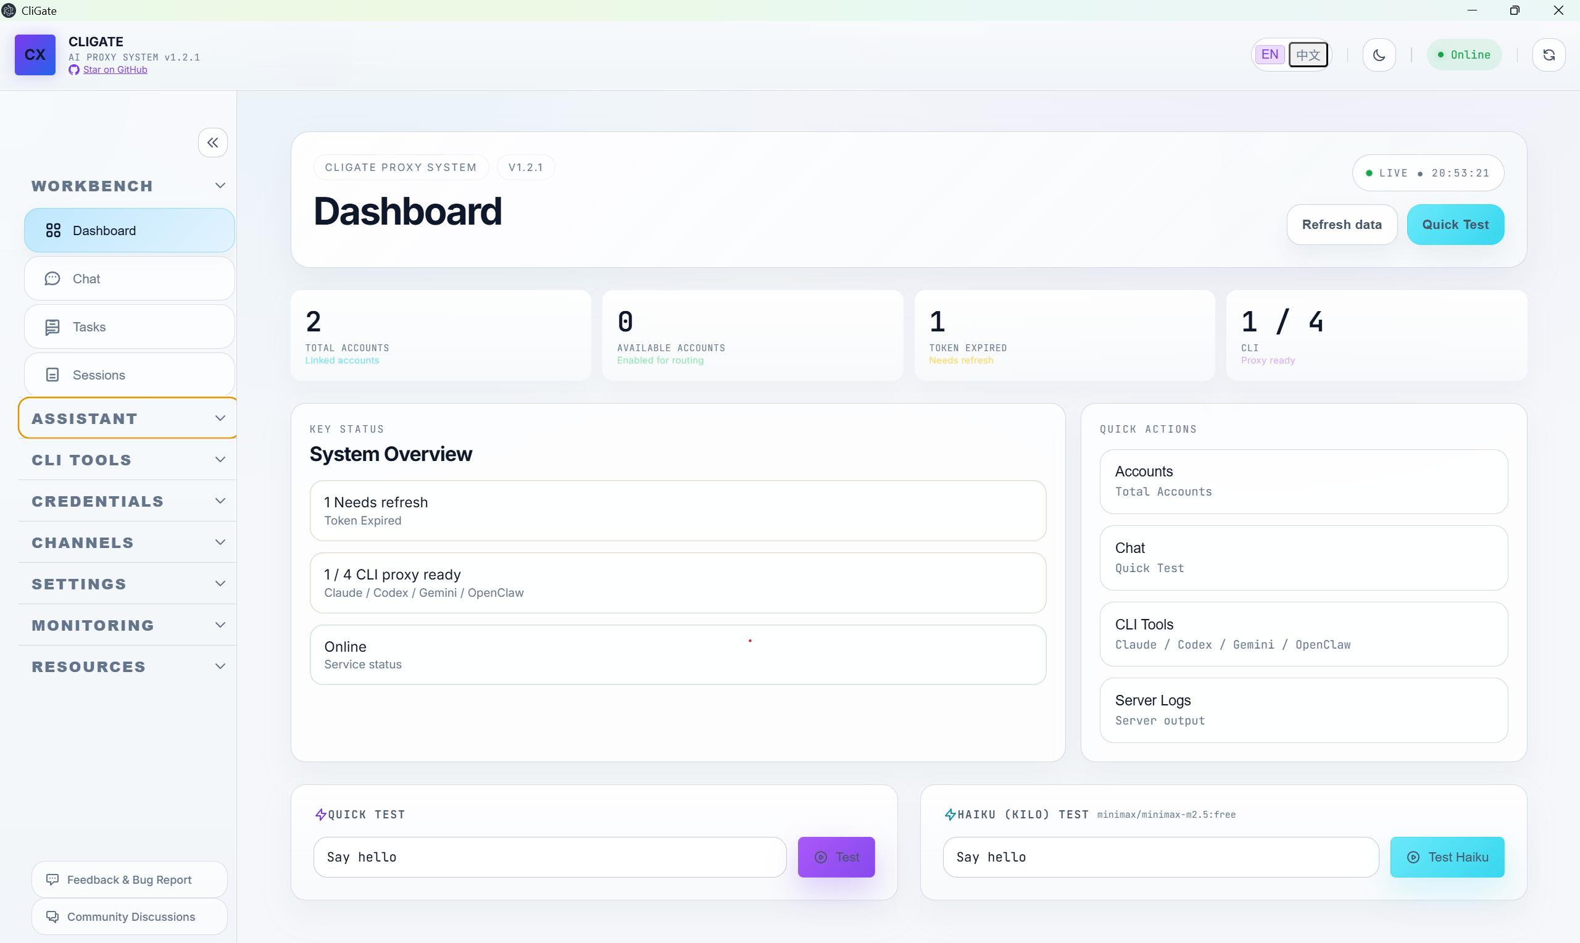
Task: Click the Chat bubble icon in sidebar
Action: (52, 279)
